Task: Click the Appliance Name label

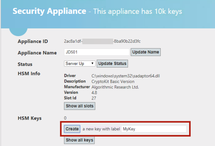Action: point(37,53)
